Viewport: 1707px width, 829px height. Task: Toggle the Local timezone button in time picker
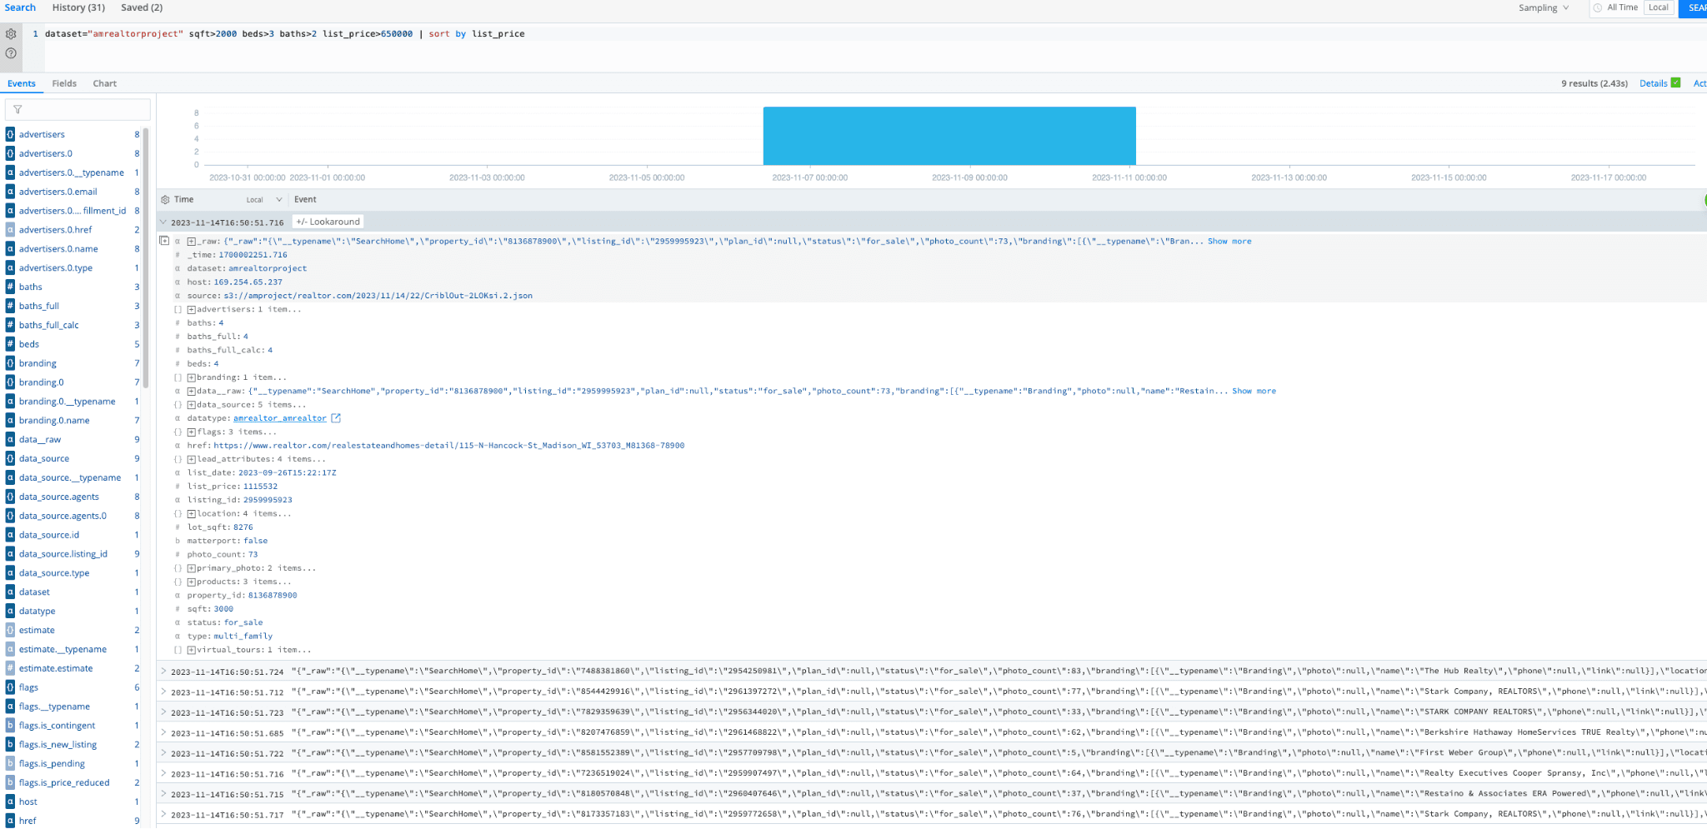1658,7
